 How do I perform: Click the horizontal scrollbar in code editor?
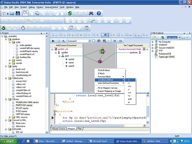[88, 125]
